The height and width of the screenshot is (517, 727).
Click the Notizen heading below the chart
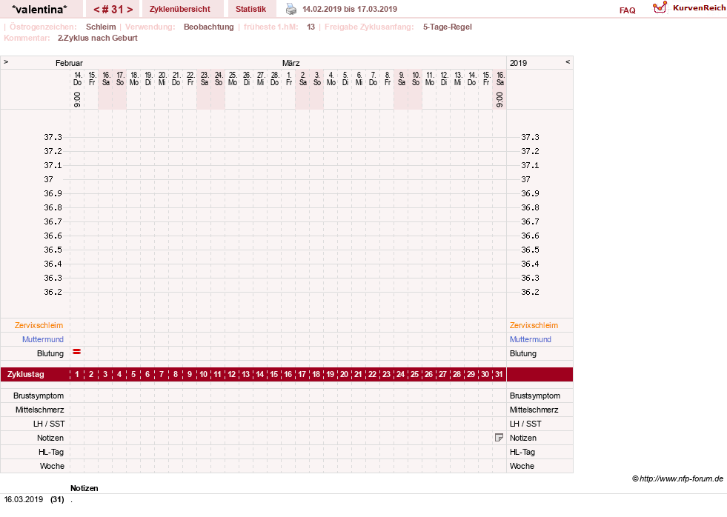(x=84, y=488)
